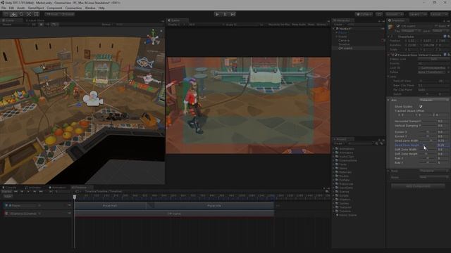
Task: Open the Edit menu
Action: coord(11,8)
